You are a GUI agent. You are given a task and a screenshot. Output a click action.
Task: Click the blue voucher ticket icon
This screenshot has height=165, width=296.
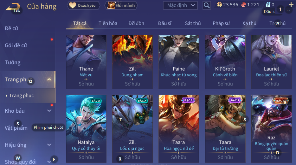268,5
